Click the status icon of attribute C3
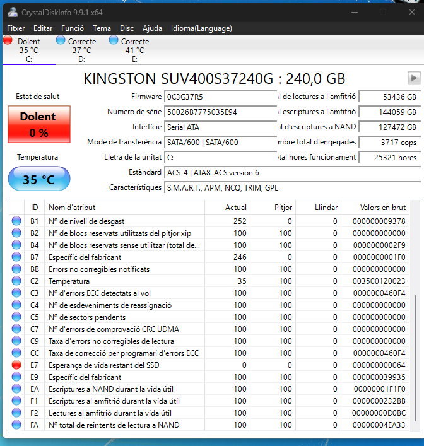The width and height of the screenshot is (424, 446). click(16, 293)
